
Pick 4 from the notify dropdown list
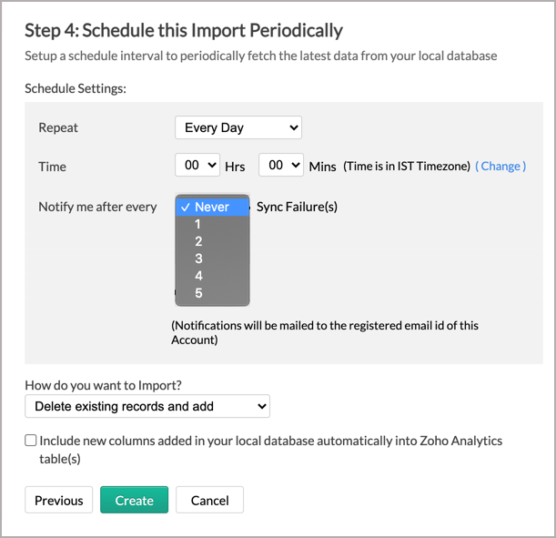coord(212,276)
